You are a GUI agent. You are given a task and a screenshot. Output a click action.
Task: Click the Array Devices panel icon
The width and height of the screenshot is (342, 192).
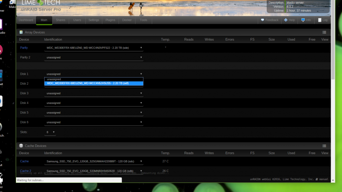coord(21,32)
